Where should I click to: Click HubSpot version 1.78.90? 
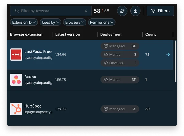[61, 109]
